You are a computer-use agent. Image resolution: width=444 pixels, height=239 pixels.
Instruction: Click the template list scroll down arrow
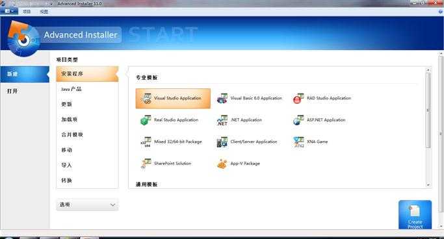click(x=428, y=184)
